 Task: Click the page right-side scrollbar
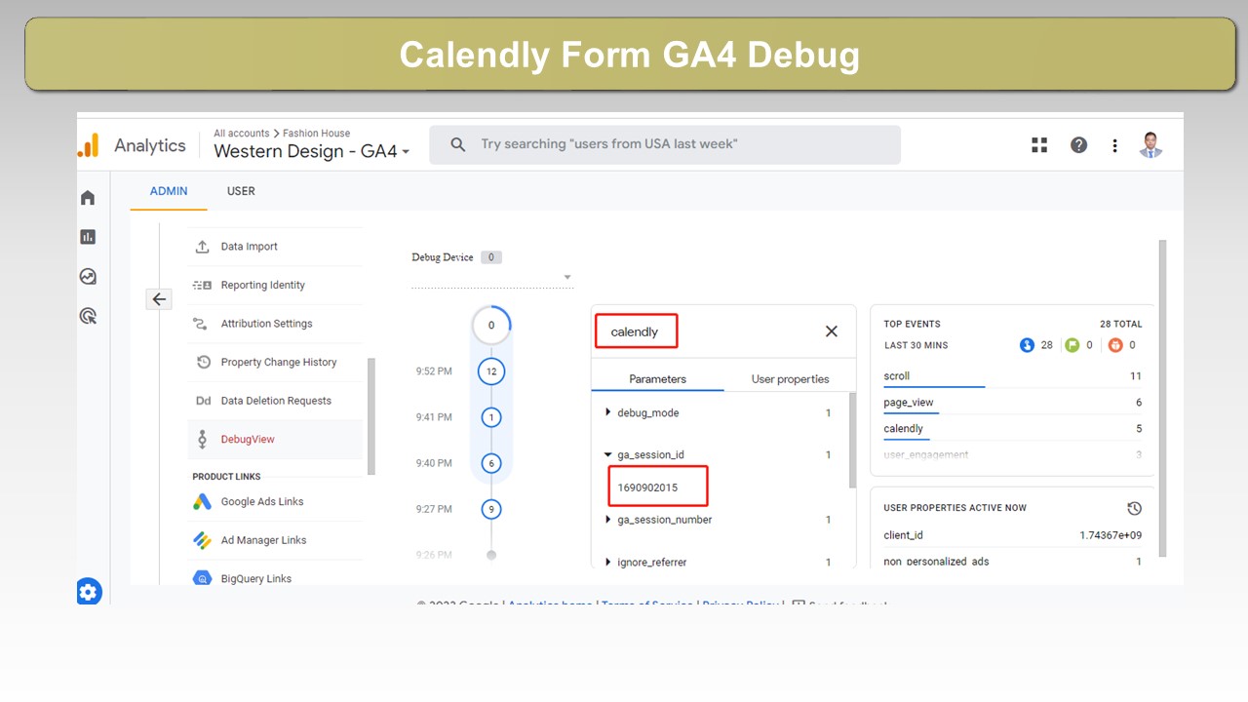1162,398
